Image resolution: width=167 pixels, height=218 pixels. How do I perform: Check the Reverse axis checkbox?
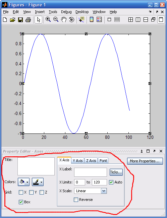76,200
